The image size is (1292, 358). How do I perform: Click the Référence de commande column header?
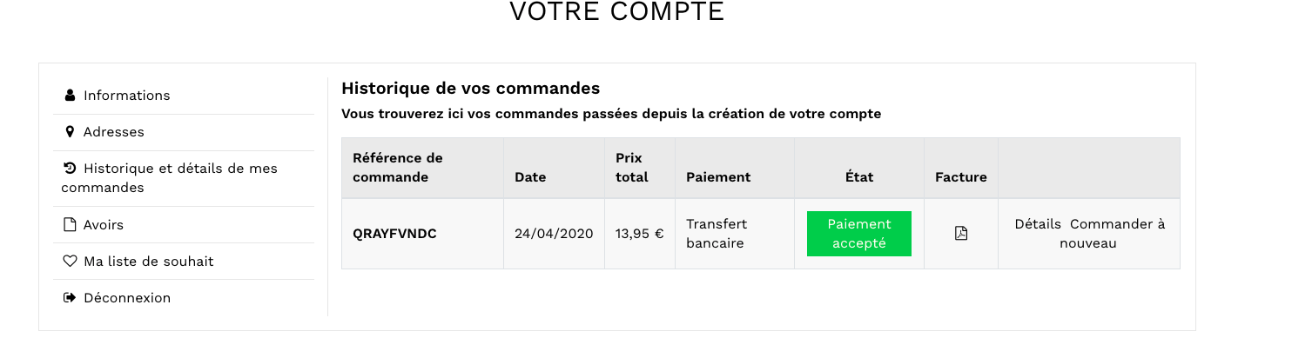click(398, 168)
